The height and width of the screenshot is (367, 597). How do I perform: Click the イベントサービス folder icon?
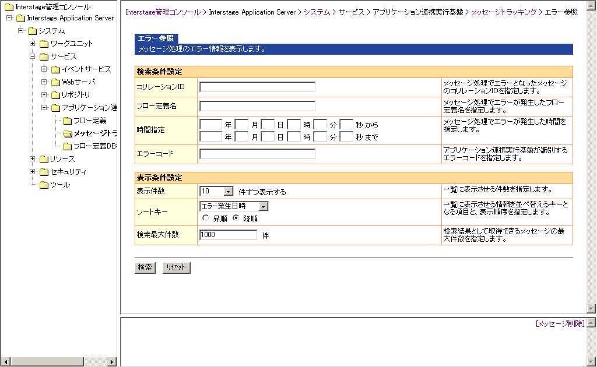coord(55,69)
